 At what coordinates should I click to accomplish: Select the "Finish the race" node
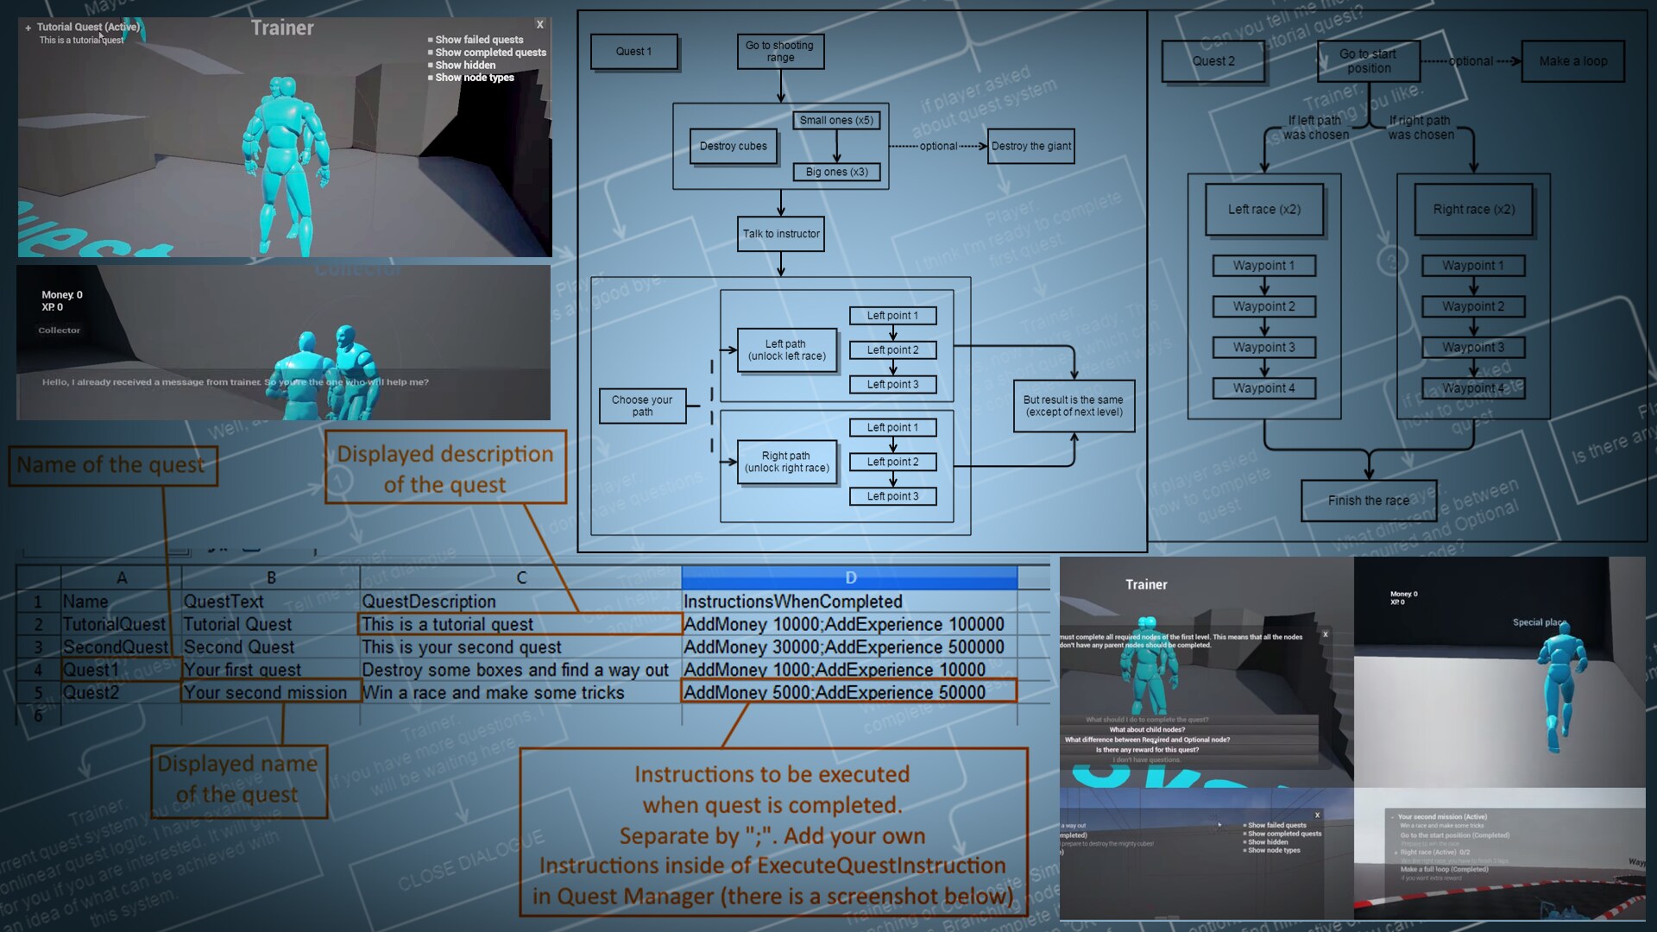(x=1368, y=501)
